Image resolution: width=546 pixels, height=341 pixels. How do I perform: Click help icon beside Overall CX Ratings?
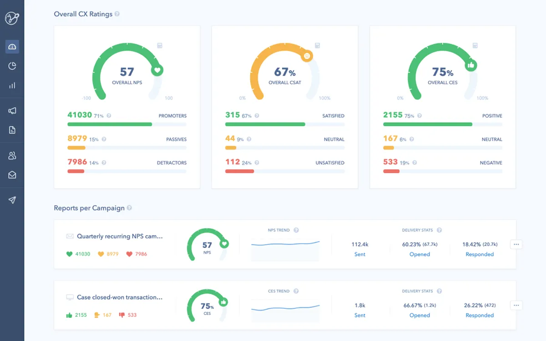click(x=117, y=14)
